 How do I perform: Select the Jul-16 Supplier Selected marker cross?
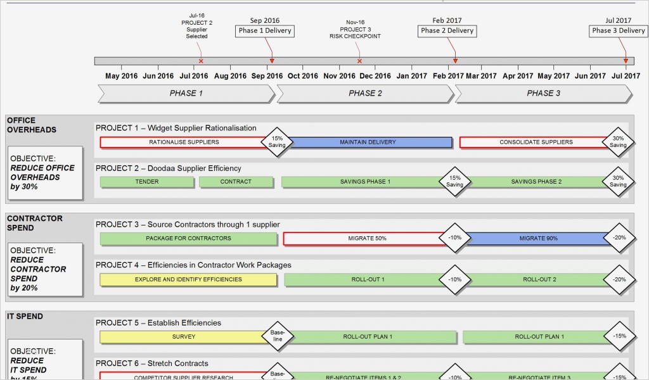tap(200, 61)
